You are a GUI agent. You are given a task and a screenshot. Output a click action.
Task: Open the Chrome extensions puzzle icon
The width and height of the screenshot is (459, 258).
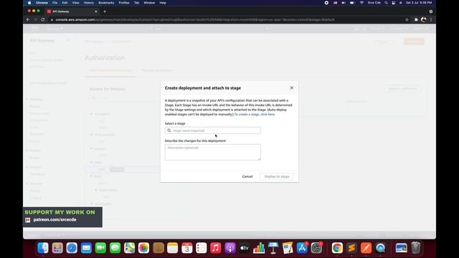tap(416, 19)
